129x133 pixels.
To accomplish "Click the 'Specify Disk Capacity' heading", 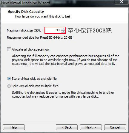I will click(x=26, y=12).
